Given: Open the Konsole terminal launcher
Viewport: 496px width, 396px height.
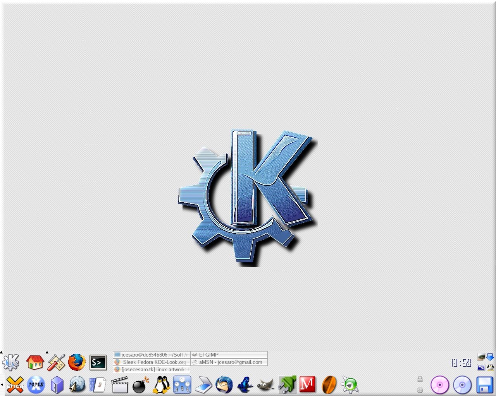Looking at the screenshot, I should pyautogui.click(x=98, y=362).
